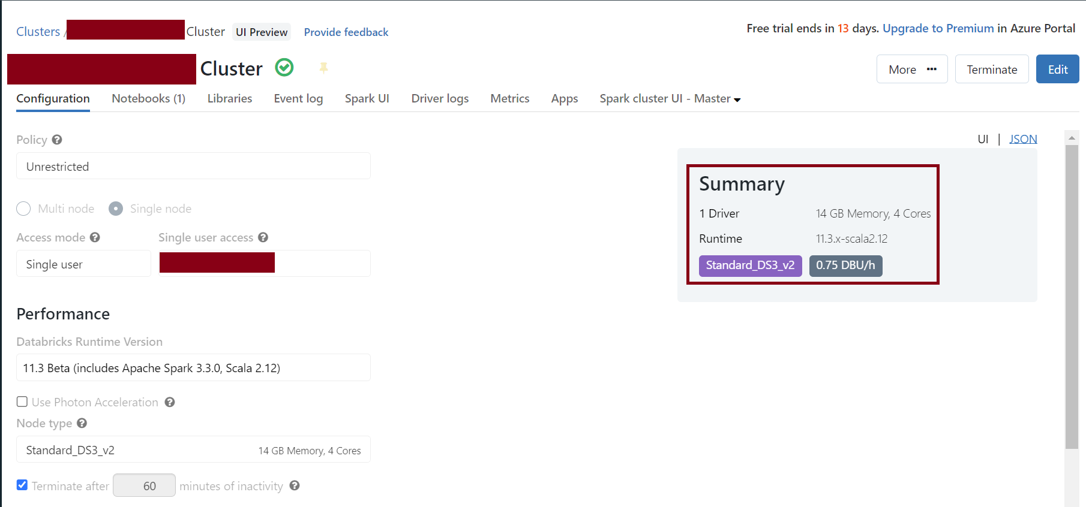Select the UI configuration view

click(983, 139)
